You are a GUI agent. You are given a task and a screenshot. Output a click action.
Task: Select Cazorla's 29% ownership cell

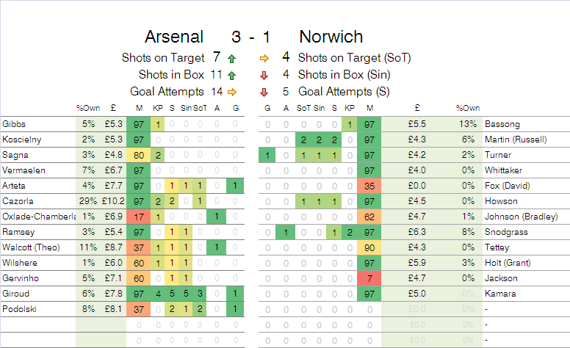coord(88,201)
